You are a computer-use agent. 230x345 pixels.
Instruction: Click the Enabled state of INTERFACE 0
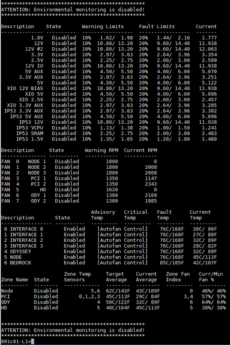(x=74, y=229)
